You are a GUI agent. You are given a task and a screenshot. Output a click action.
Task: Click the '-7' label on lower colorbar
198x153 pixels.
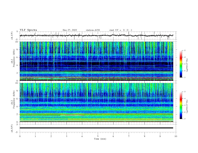click(184, 119)
